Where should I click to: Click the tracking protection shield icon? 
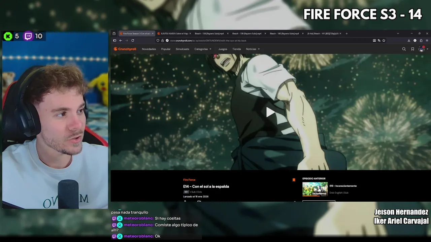[158, 40]
